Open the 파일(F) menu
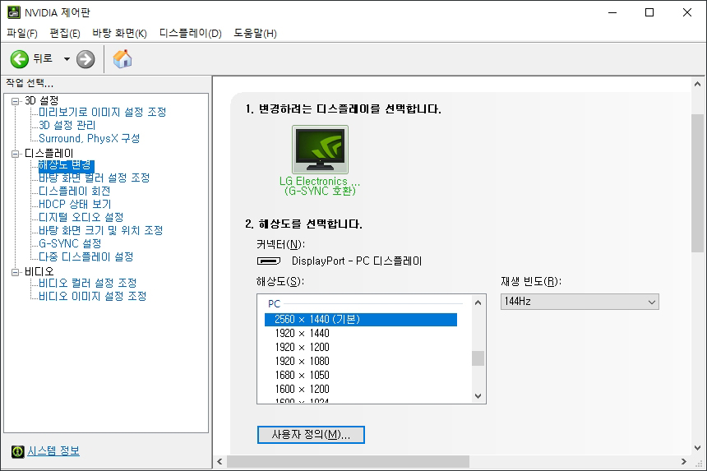707x471 pixels. coord(22,34)
